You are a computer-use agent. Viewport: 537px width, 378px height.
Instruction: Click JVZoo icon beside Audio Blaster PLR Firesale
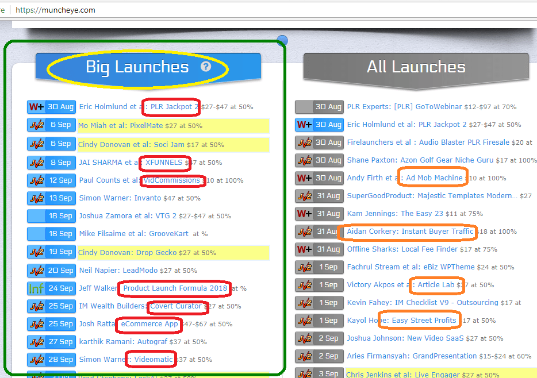point(305,142)
